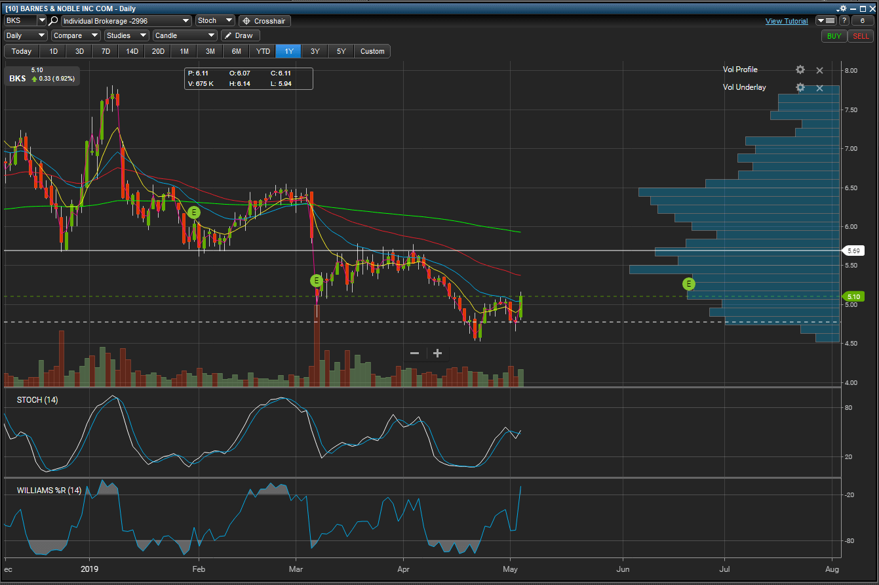The width and height of the screenshot is (879, 585).
Task: Select the 20D time range
Action: click(158, 51)
